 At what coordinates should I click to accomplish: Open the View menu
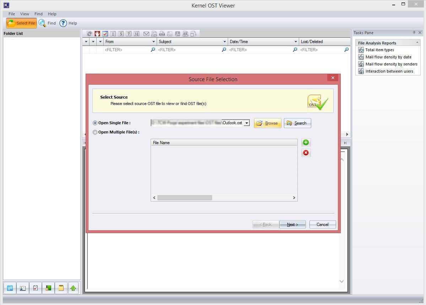(x=25, y=14)
